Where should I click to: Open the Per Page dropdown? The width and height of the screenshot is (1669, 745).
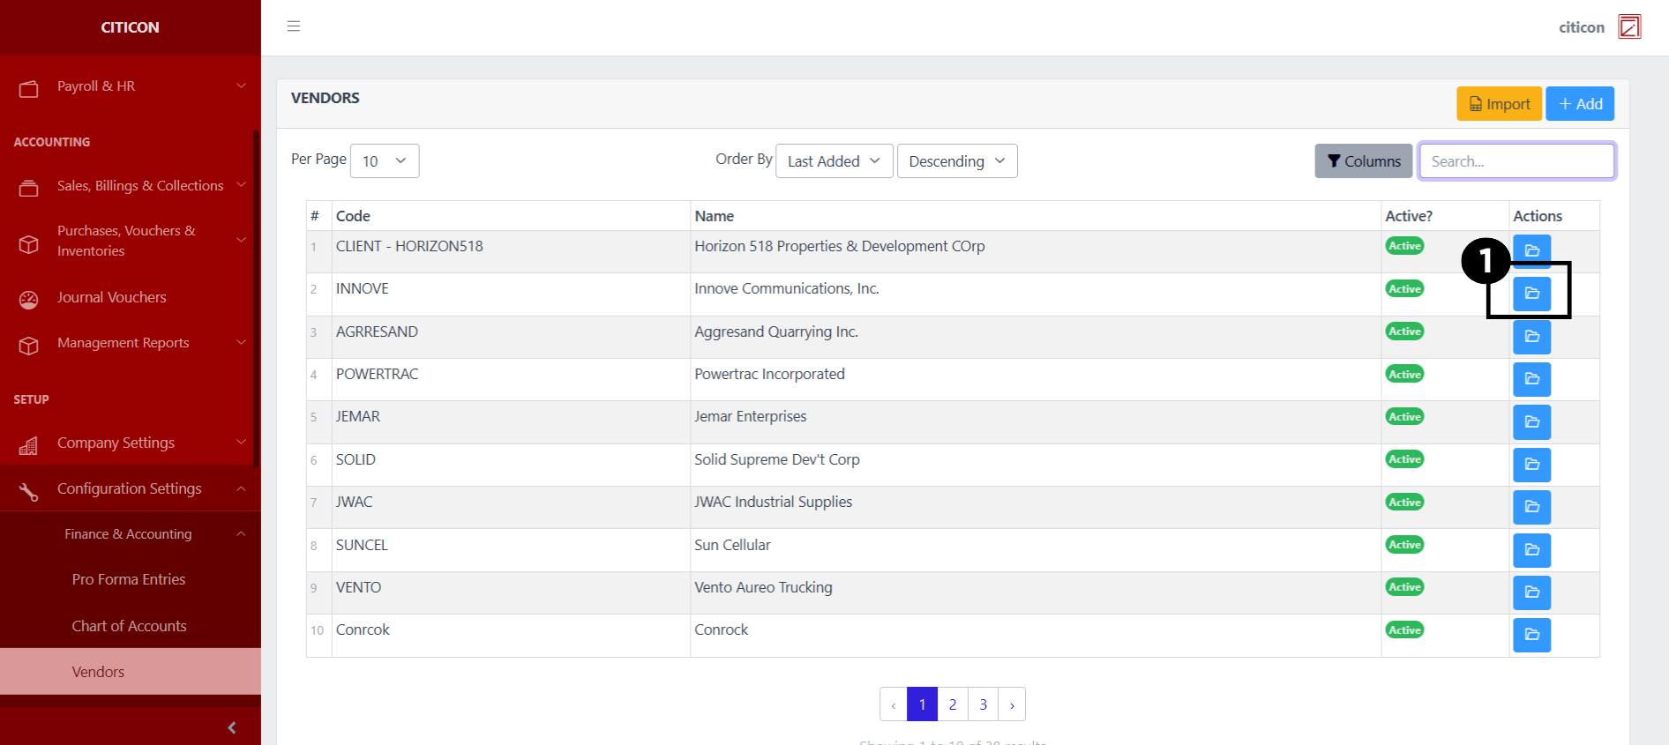[385, 161]
